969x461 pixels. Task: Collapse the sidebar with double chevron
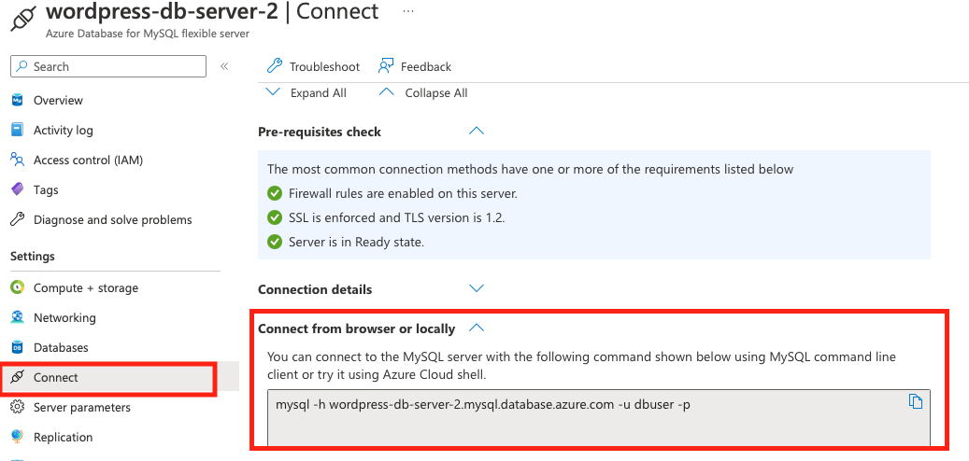tap(224, 66)
